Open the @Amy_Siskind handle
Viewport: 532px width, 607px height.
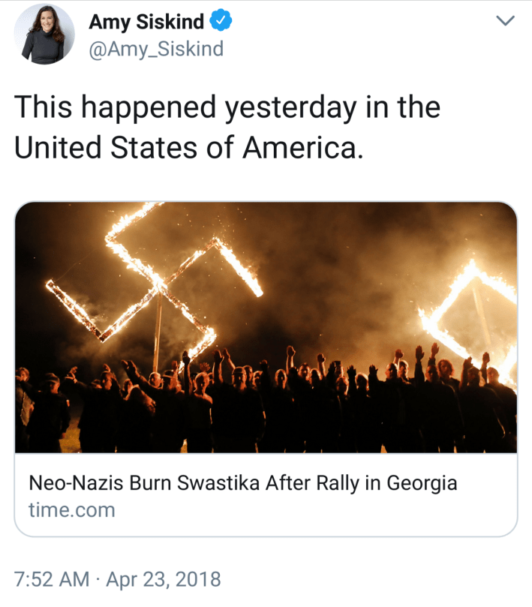click(x=156, y=50)
